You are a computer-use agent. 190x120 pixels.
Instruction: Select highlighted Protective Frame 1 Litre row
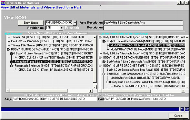(x=53, y=62)
